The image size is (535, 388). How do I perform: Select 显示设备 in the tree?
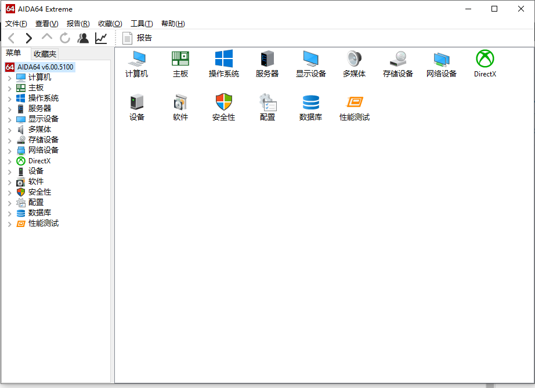tap(44, 119)
